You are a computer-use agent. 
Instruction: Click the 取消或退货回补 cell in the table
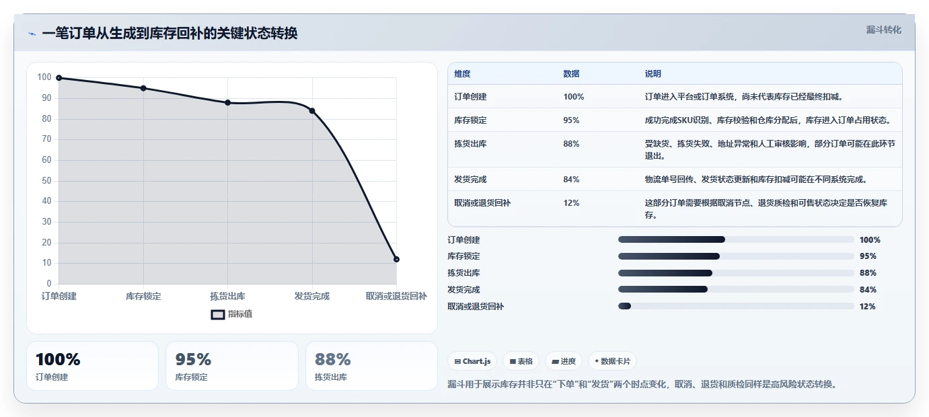[x=482, y=203]
